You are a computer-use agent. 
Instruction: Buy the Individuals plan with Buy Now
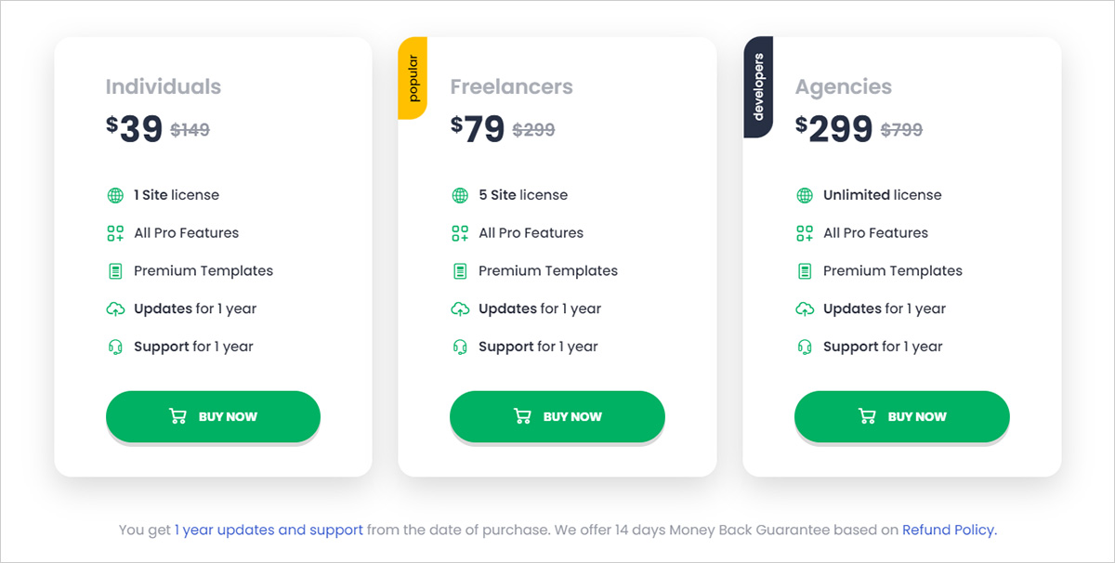[x=213, y=416]
